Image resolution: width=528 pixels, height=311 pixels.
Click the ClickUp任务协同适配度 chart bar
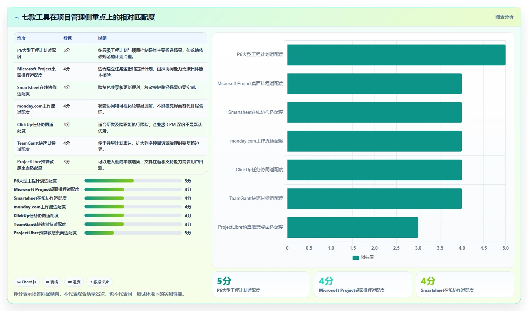coord(375,170)
